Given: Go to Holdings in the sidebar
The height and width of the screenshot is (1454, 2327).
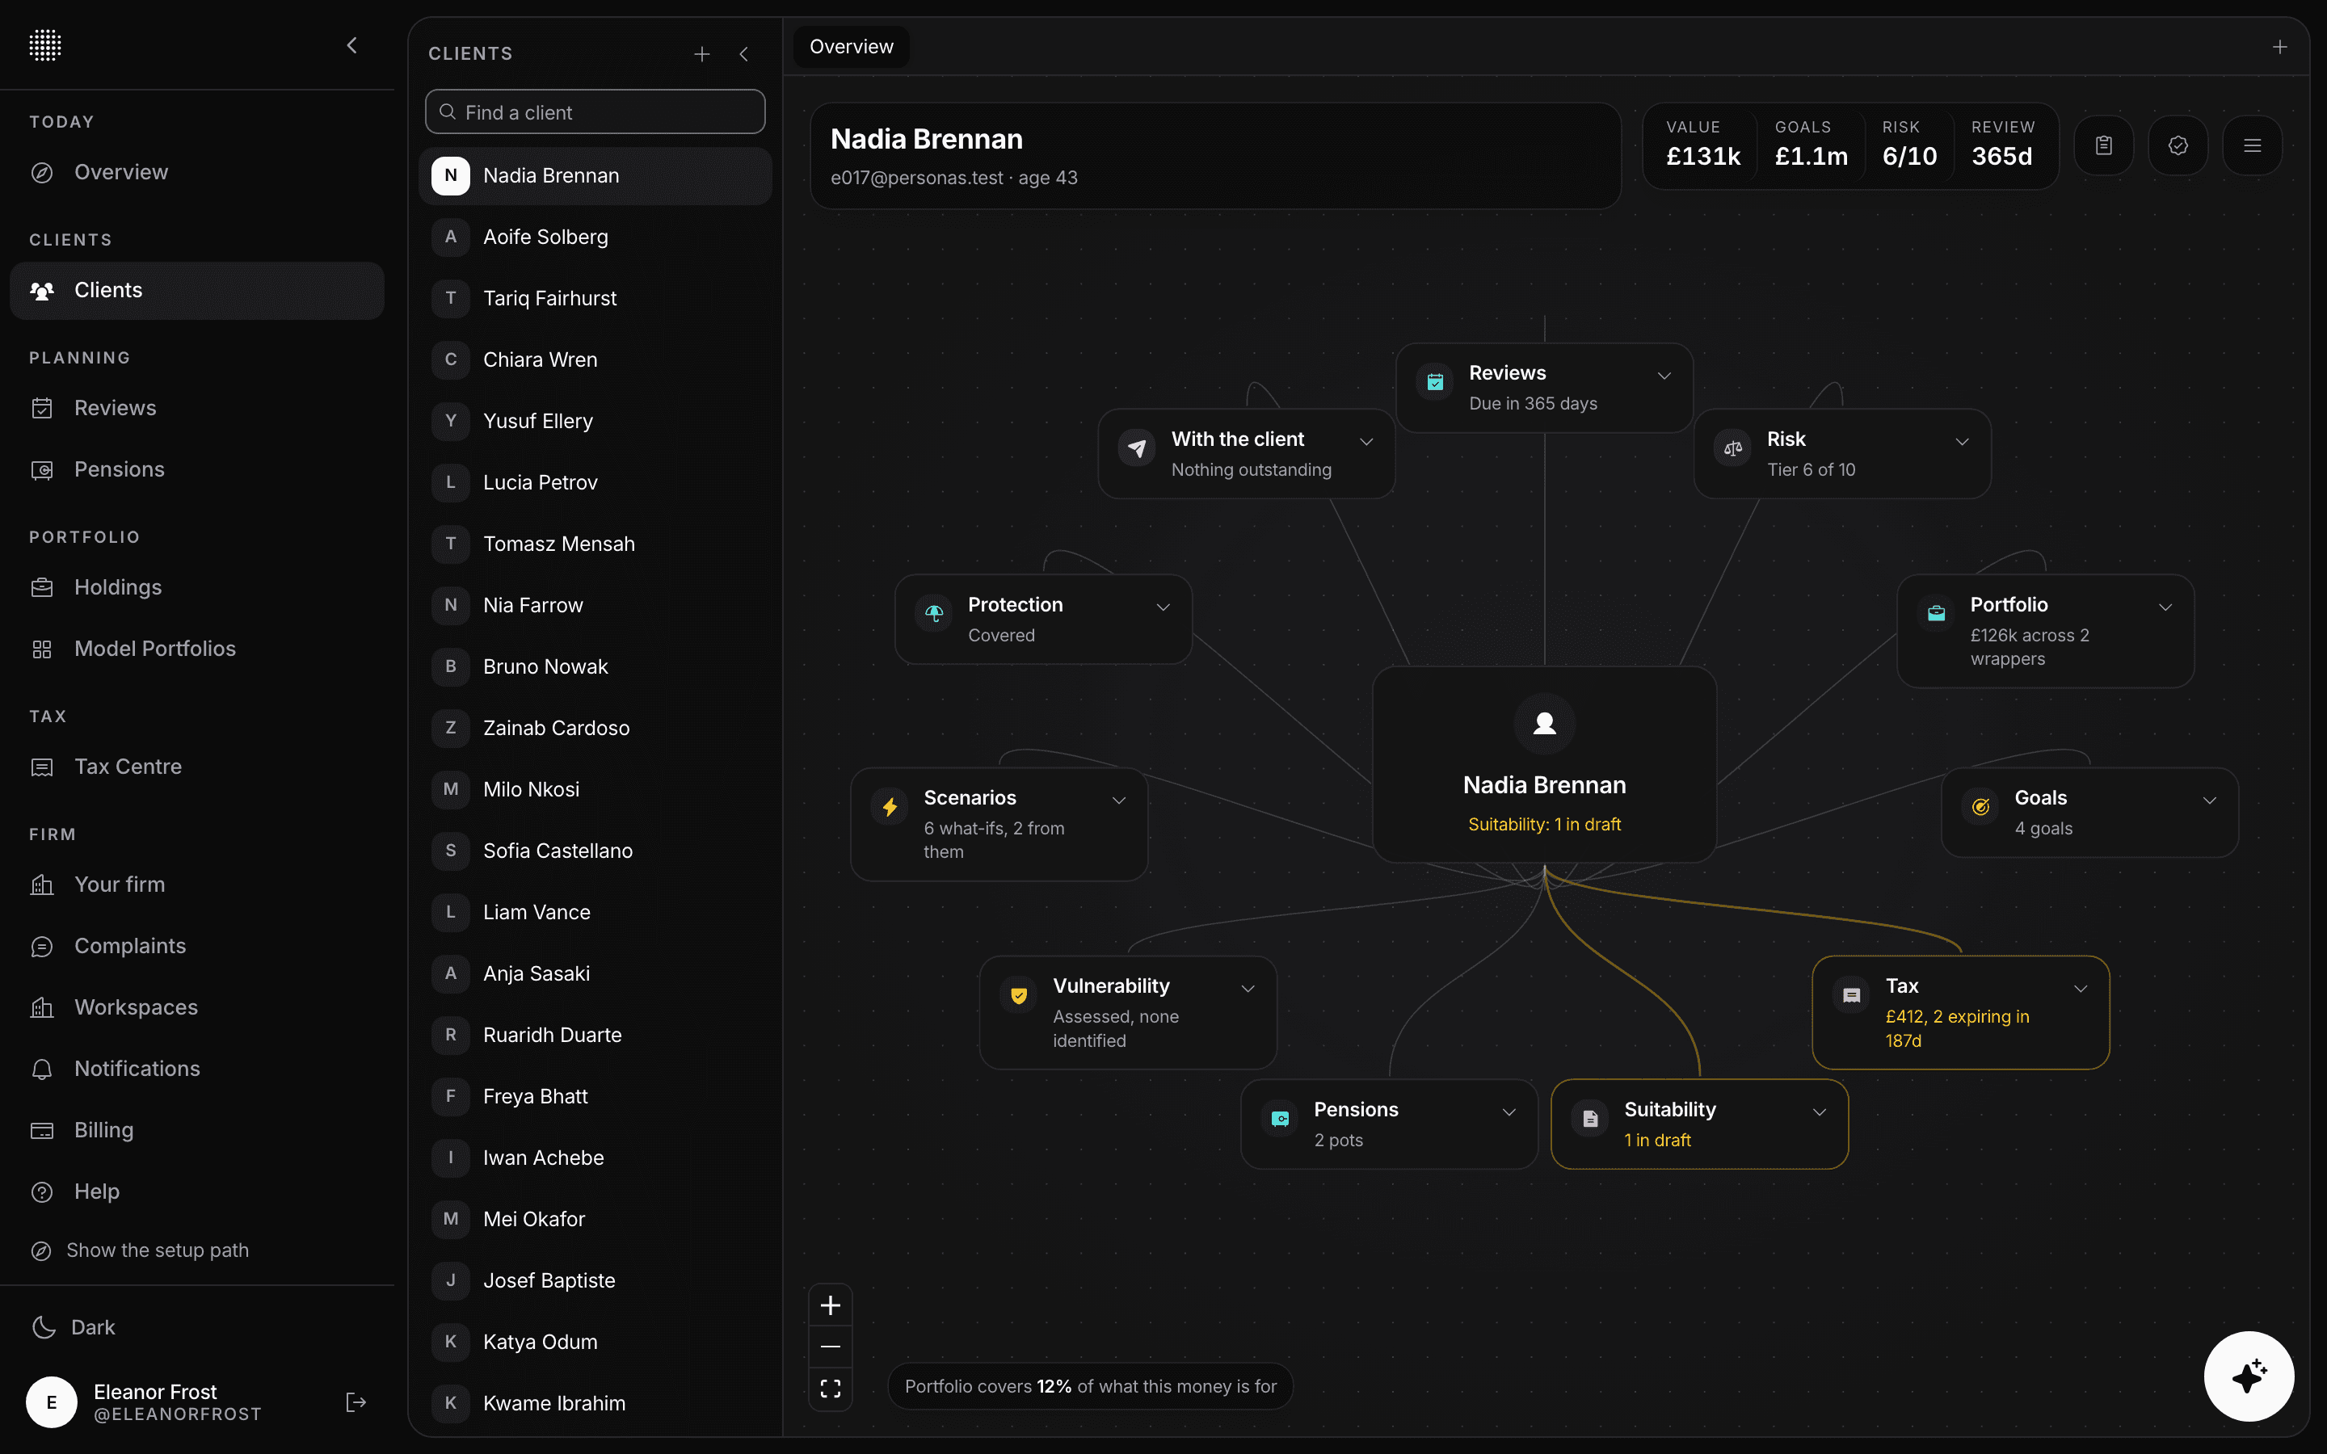Looking at the screenshot, I should tap(197, 587).
